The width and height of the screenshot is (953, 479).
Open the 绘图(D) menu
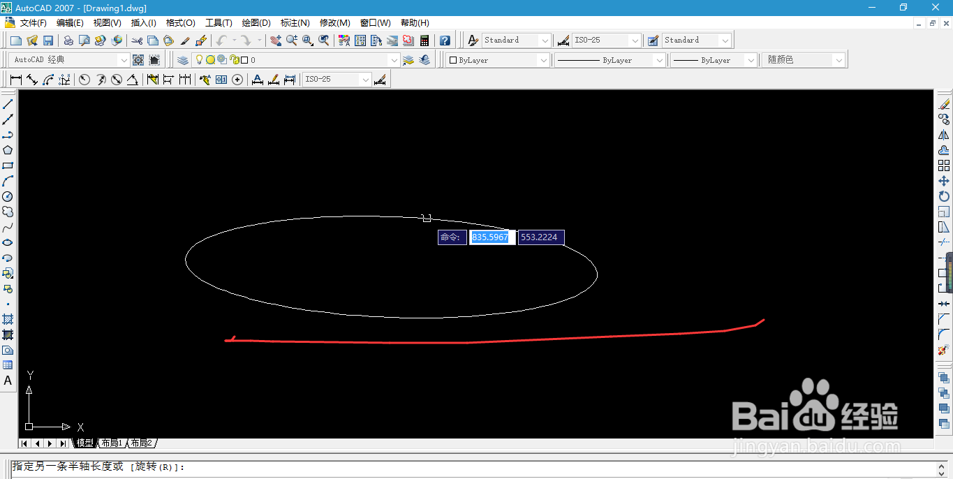click(x=256, y=23)
